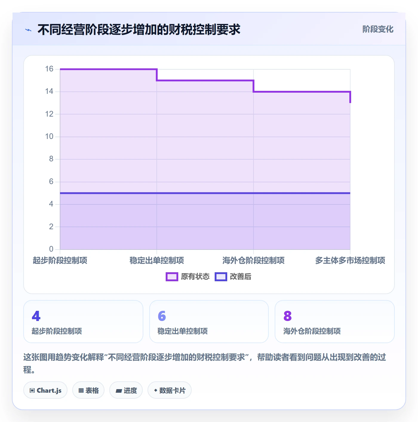Click the blue 改善后 line at value 5
The width and height of the screenshot is (418, 422).
205,193
